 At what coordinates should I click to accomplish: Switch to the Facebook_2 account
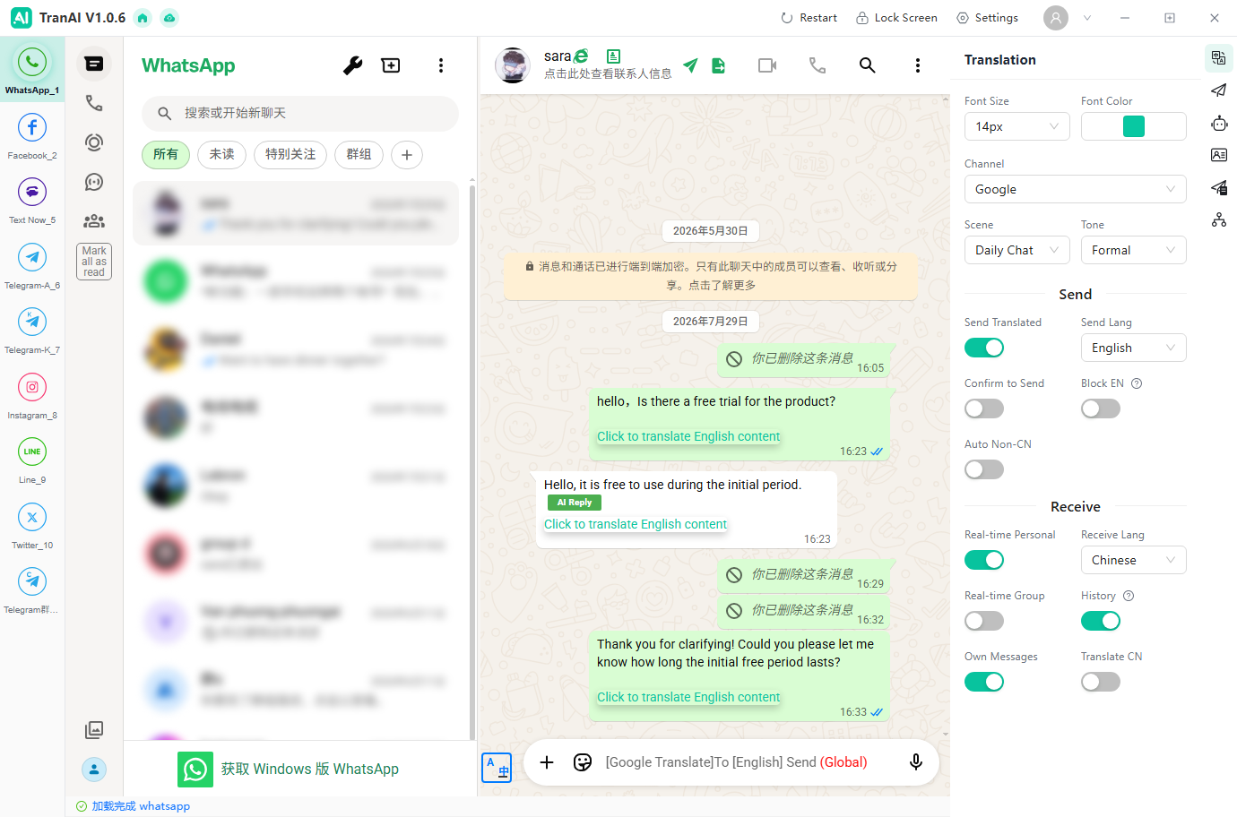coord(32,135)
